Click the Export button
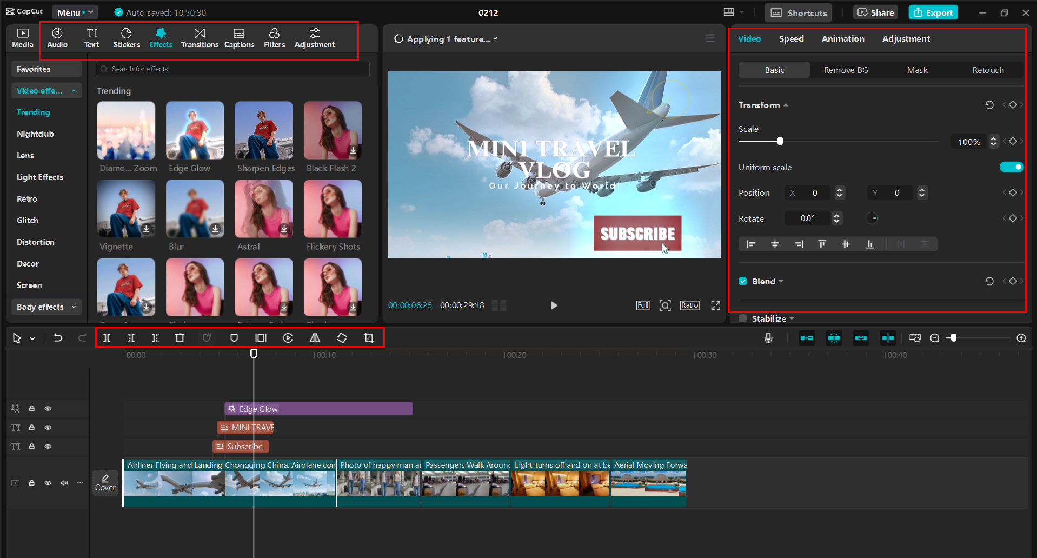This screenshot has width=1037, height=558. tap(933, 12)
